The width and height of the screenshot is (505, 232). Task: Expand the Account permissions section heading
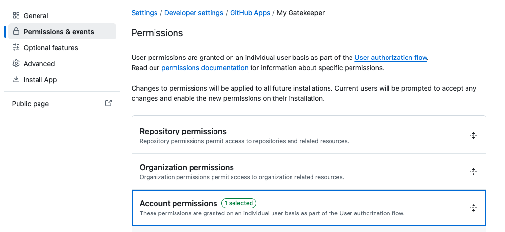[x=178, y=203]
